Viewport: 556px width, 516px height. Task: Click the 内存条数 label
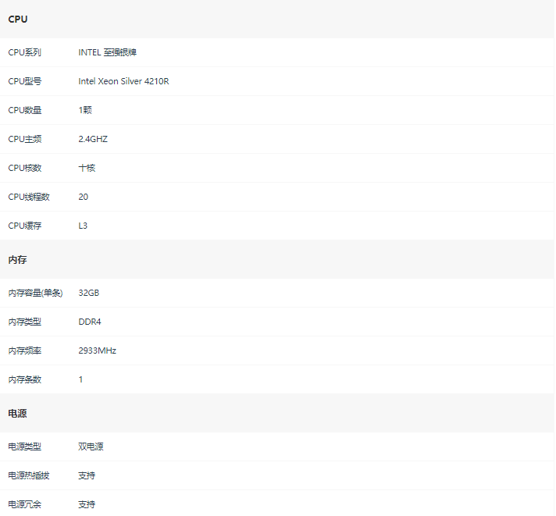[x=24, y=379]
